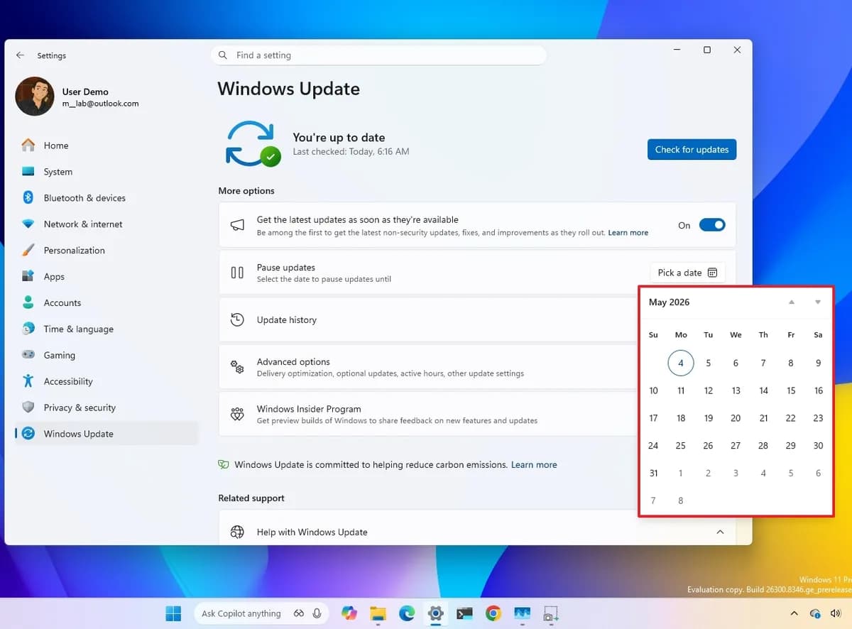Open Gaming settings in the sidebar
Image resolution: width=852 pixels, height=629 pixels.
pyautogui.click(x=106, y=356)
